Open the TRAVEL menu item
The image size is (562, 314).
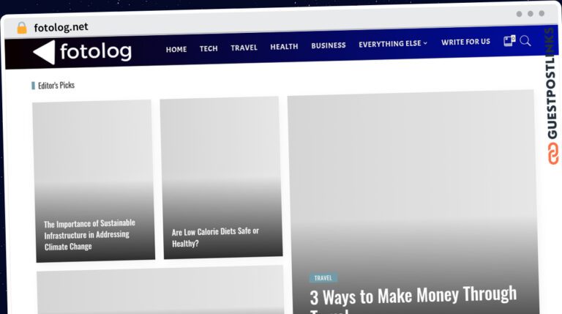(244, 48)
